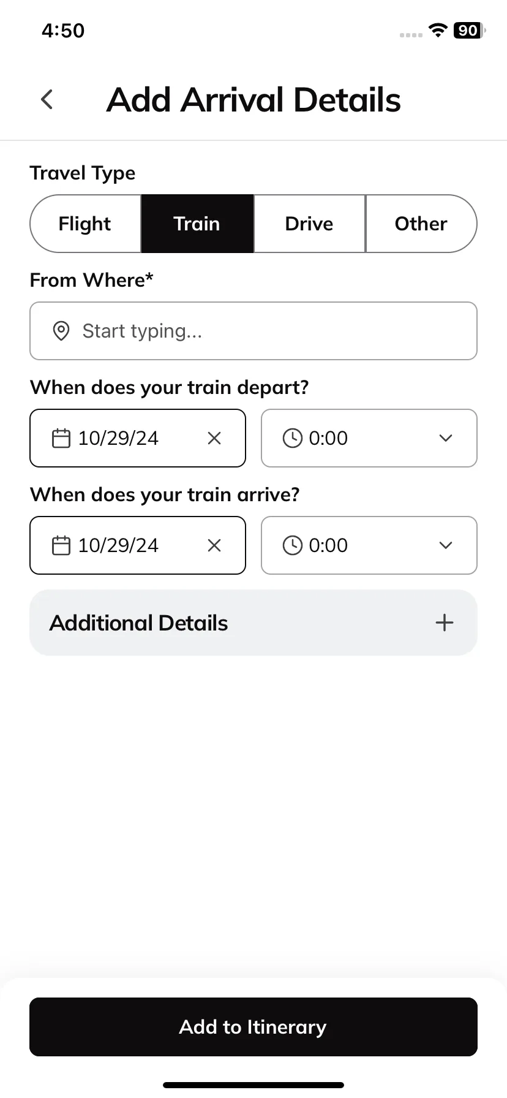The height and width of the screenshot is (1098, 507).
Task: Select Flight as the travel type
Action: coord(86,224)
